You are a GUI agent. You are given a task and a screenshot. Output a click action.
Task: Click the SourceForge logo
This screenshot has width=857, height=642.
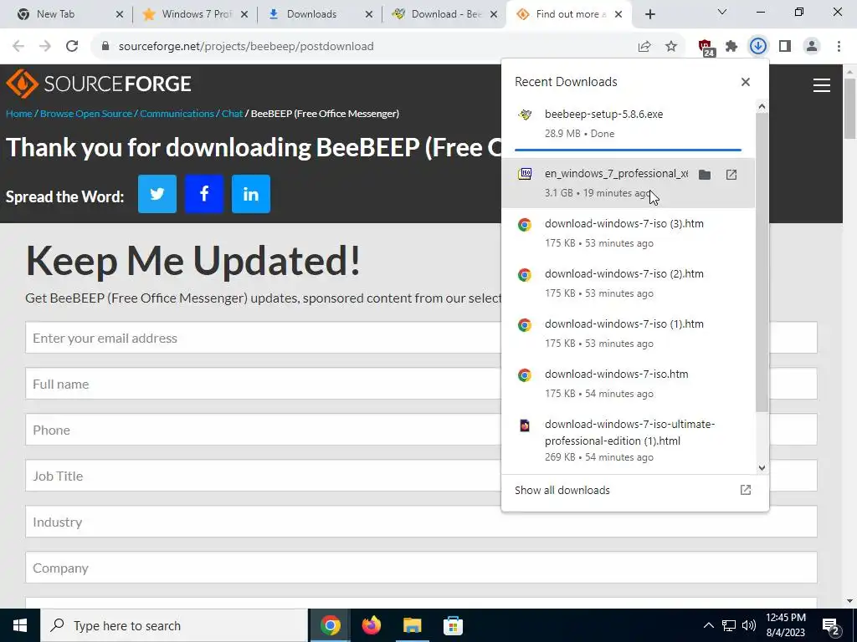[x=99, y=84]
